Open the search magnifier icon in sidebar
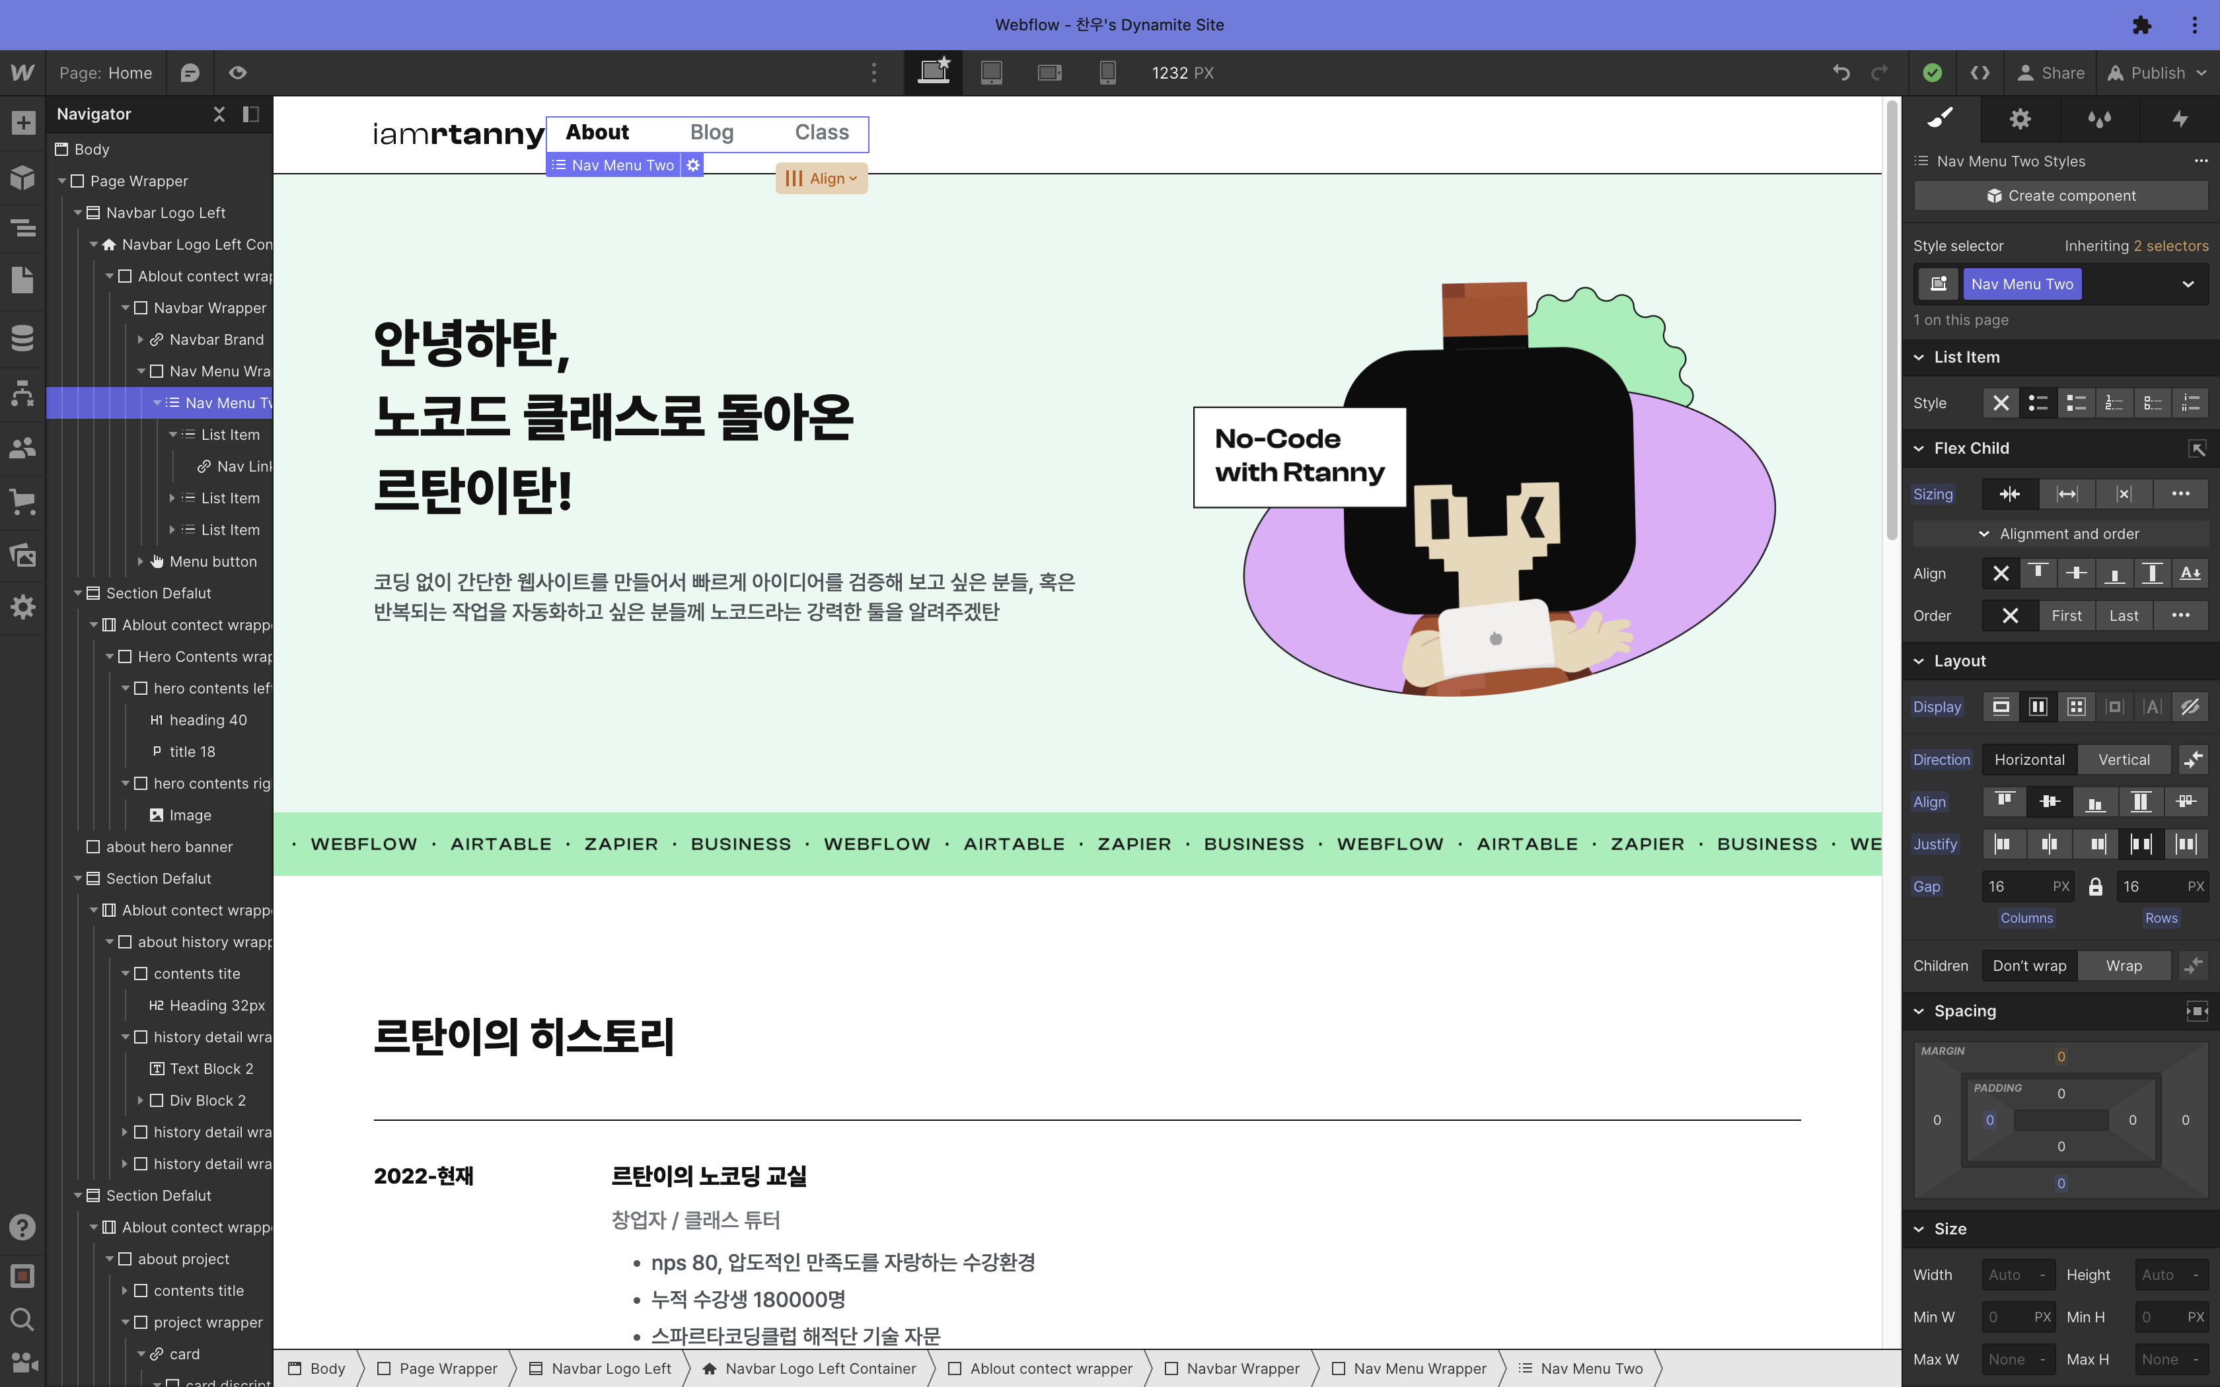Viewport: 2220px width, 1387px height. click(x=23, y=1319)
